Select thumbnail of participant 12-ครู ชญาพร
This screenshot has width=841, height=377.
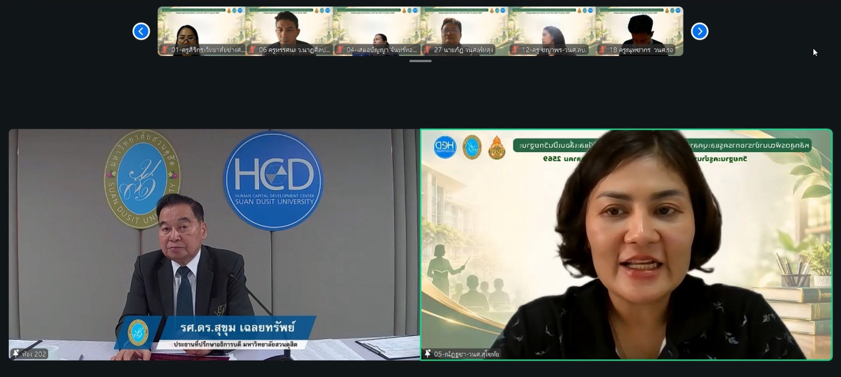coord(552,31)
